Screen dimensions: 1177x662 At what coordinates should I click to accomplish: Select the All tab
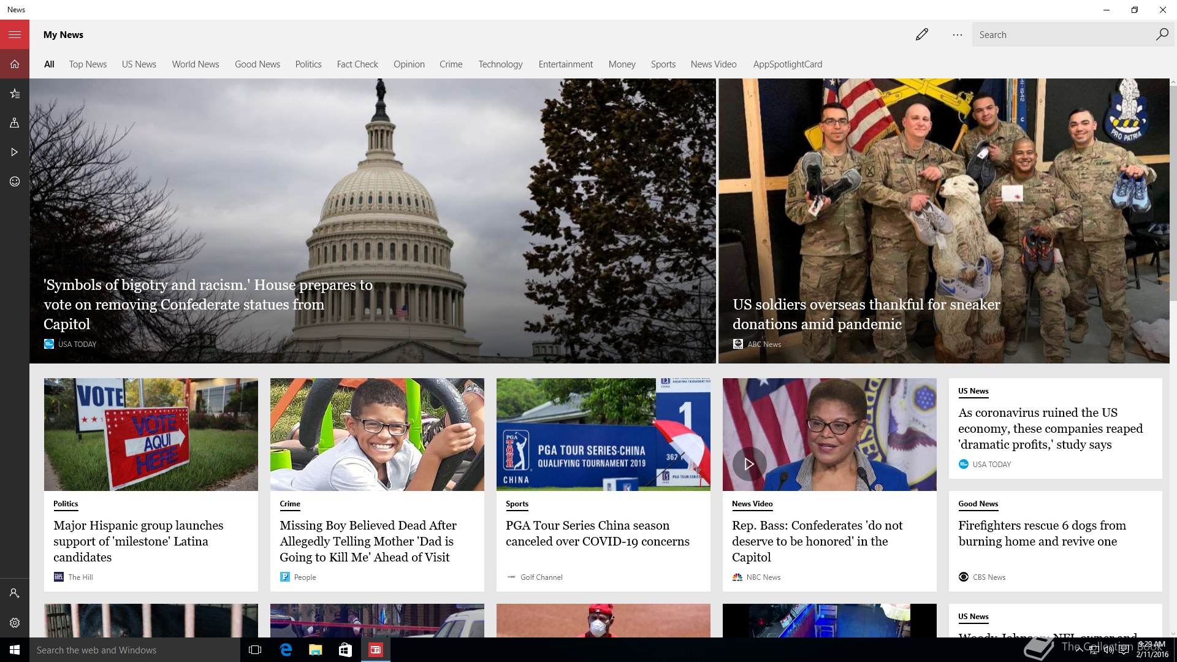tap(49, 64)
